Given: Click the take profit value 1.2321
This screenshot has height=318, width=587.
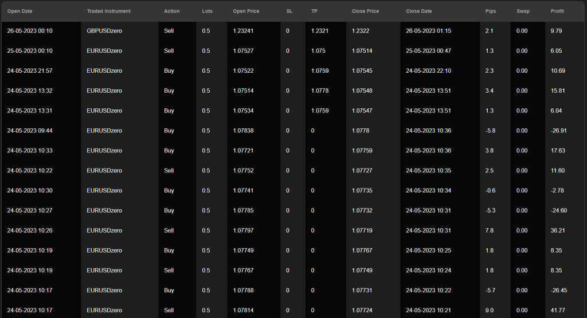Looking at the screenshot, I should click(320, 31).
